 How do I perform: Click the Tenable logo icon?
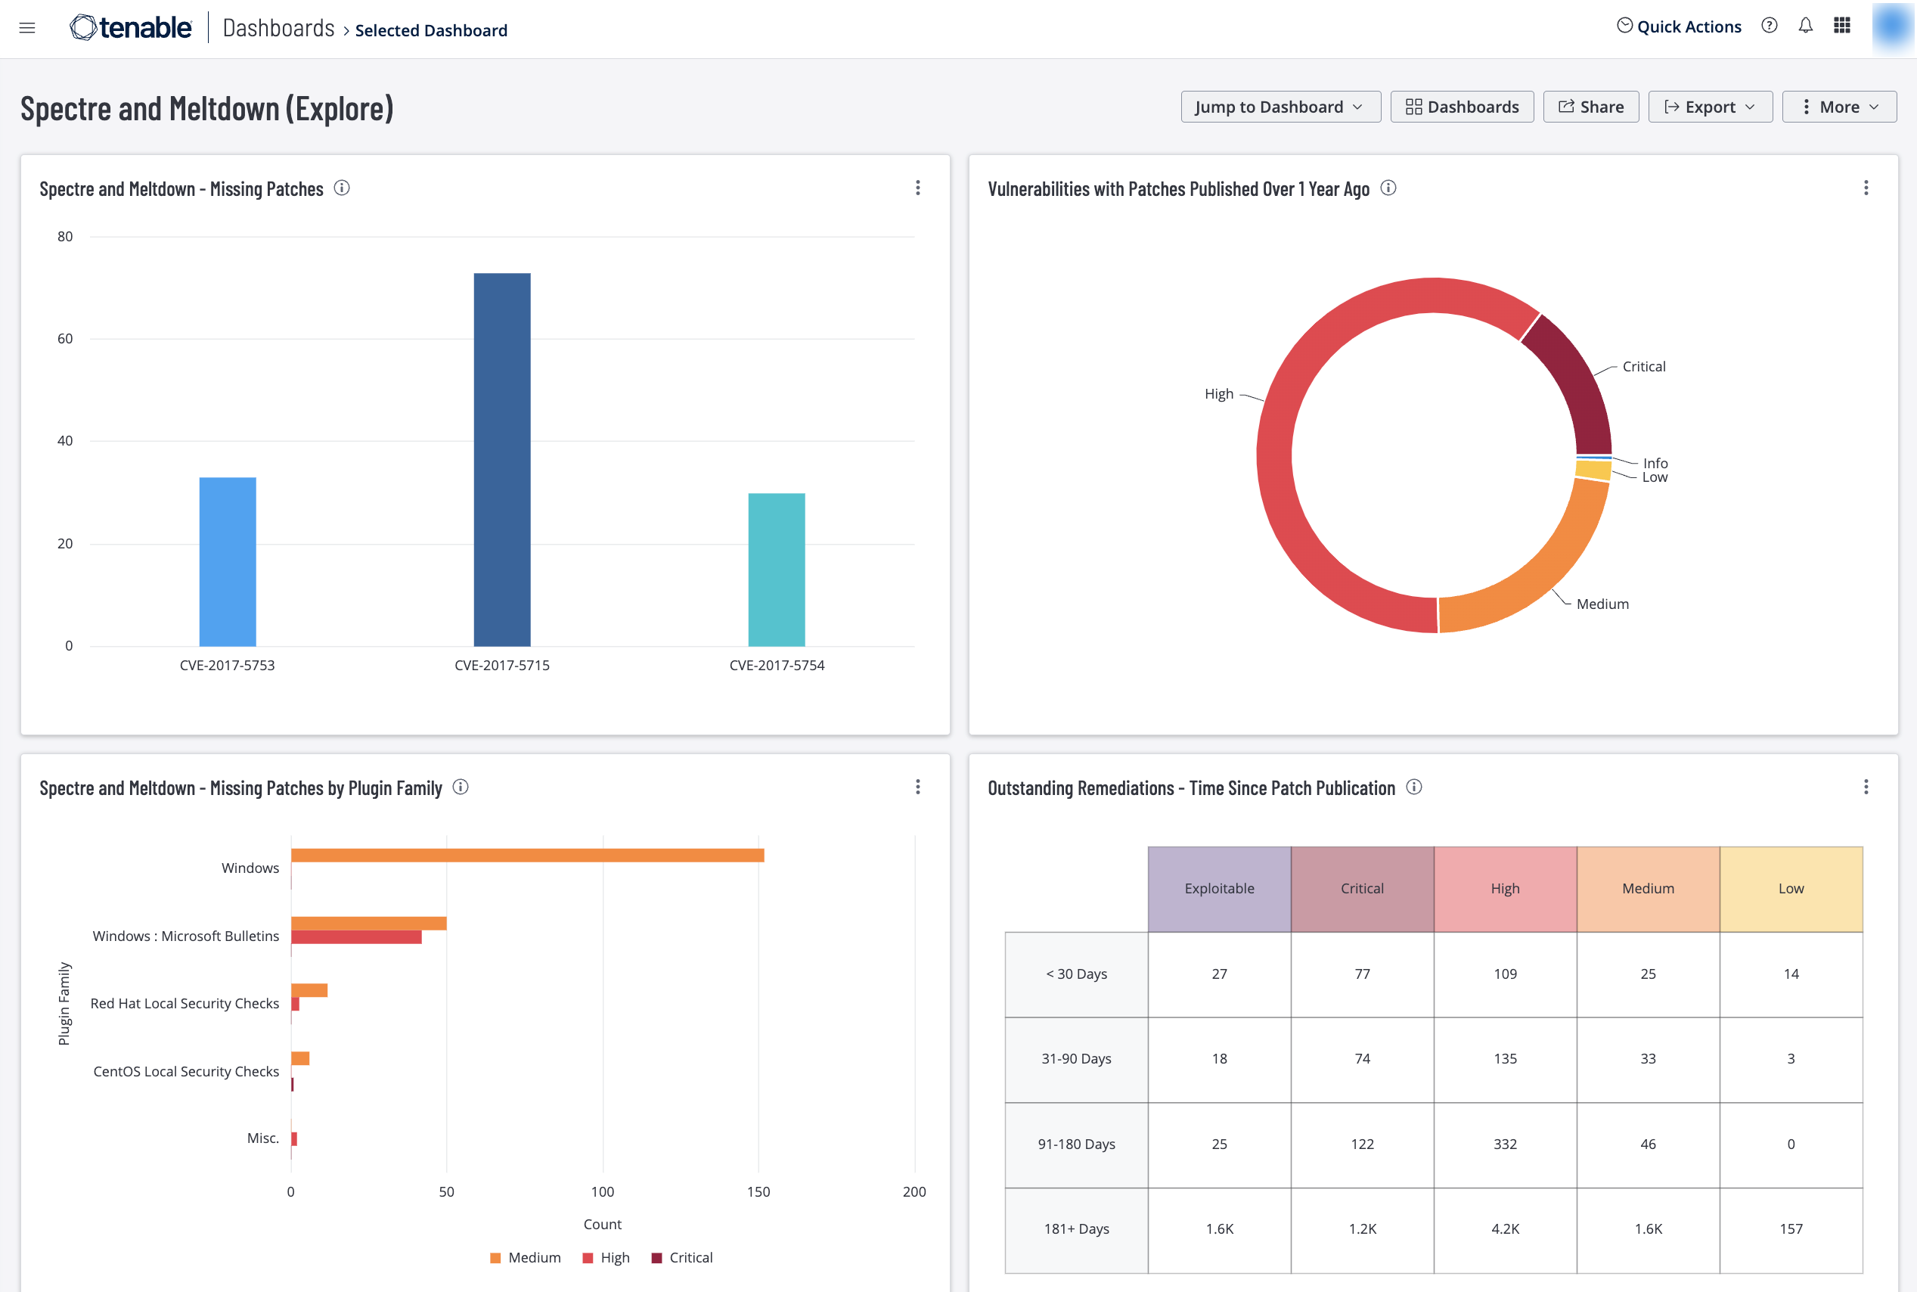click(81, 27)
